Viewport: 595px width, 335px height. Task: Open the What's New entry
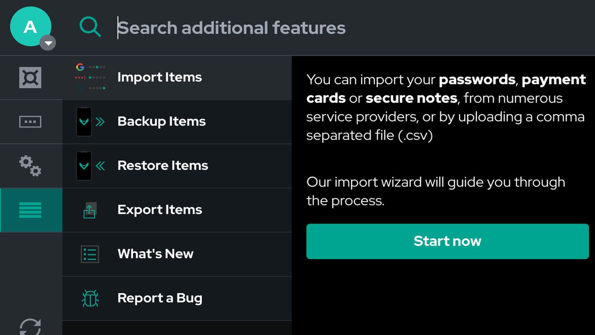pyautogui.click(x=155, y=254)
